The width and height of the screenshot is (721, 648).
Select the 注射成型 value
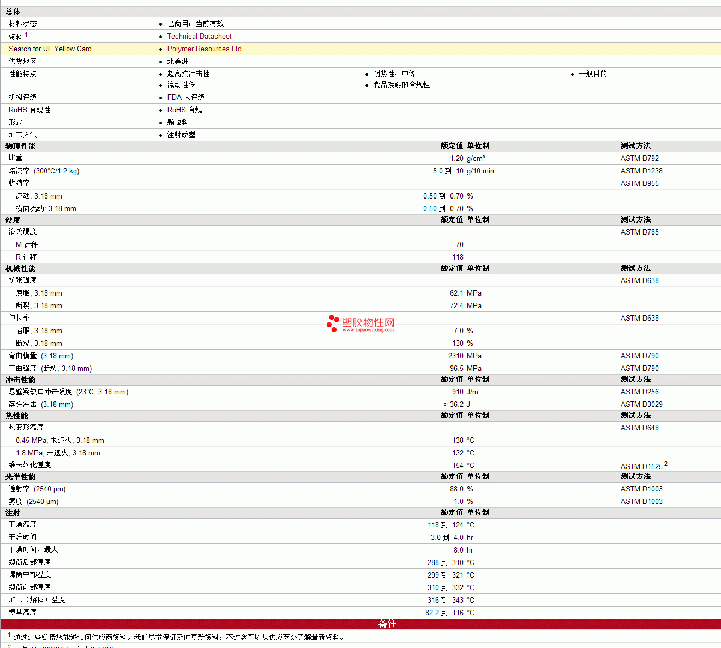coord(181,135)
